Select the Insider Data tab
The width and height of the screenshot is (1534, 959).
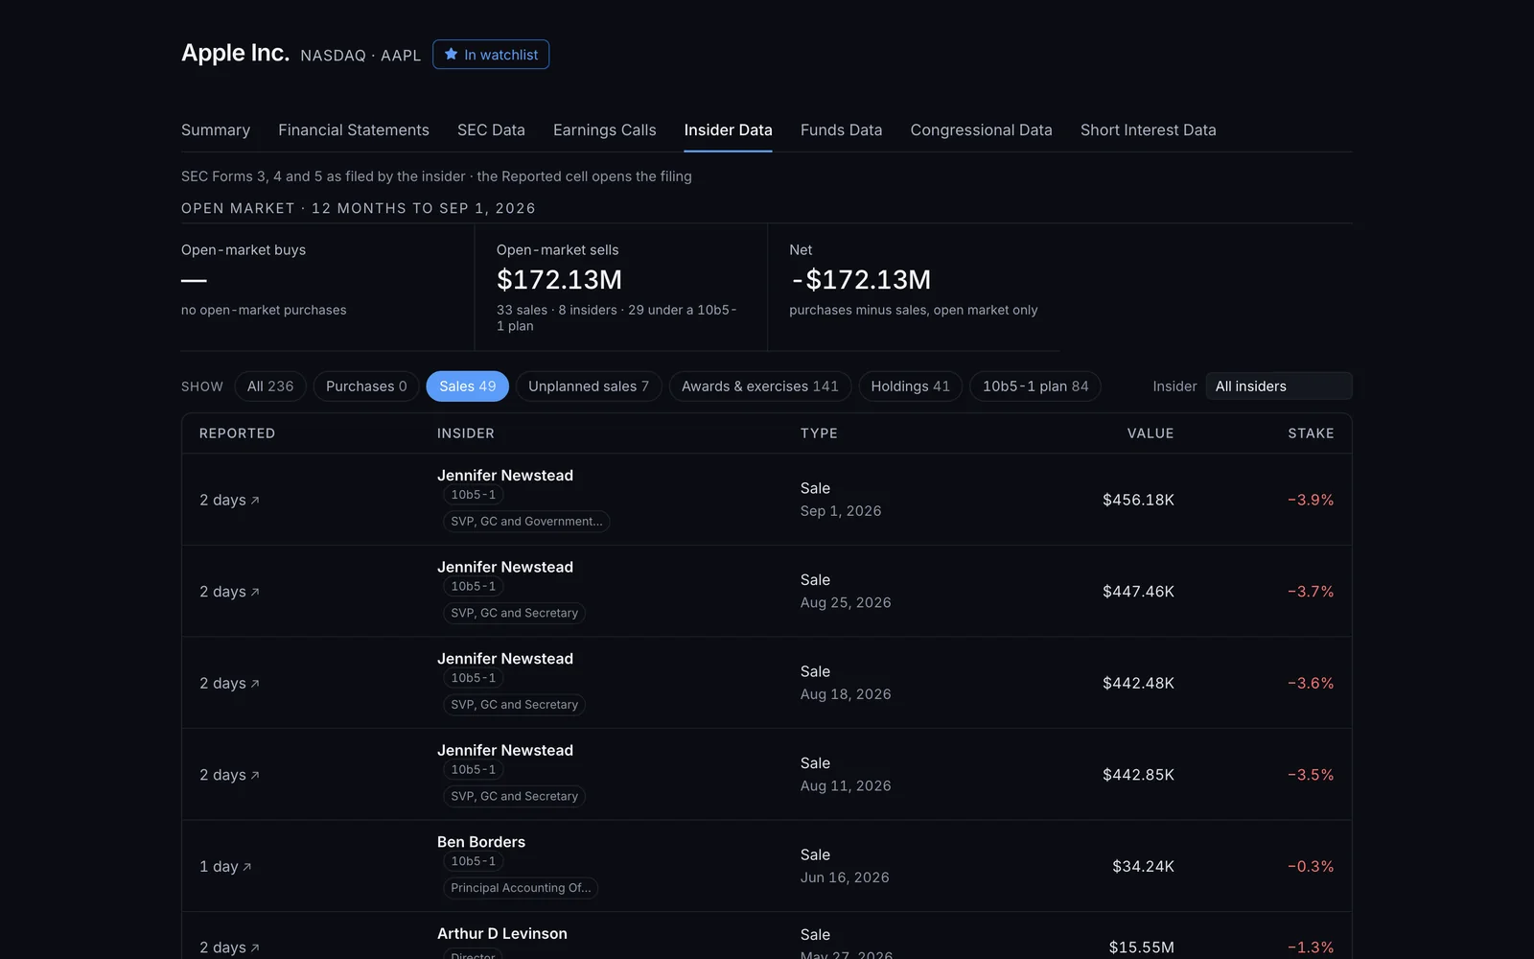tap(728, 130)
